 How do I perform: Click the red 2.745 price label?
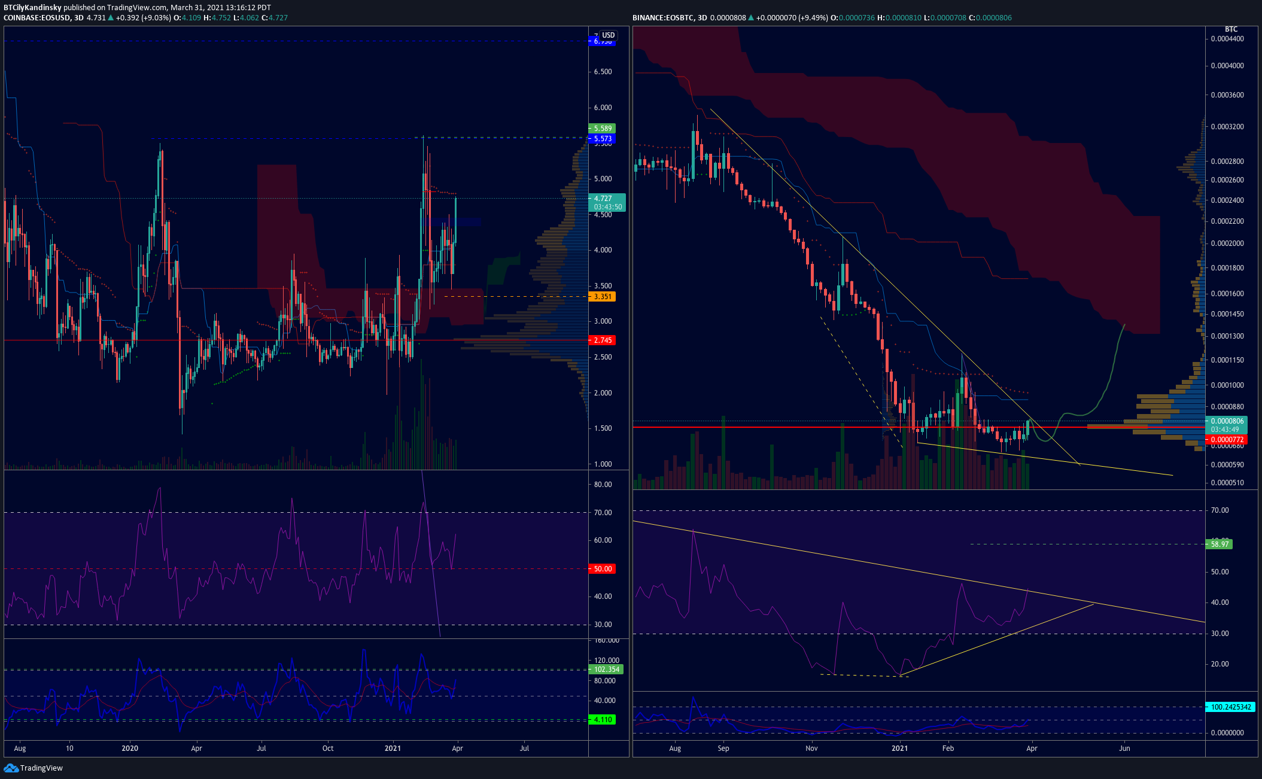click(x=602, y=340)
